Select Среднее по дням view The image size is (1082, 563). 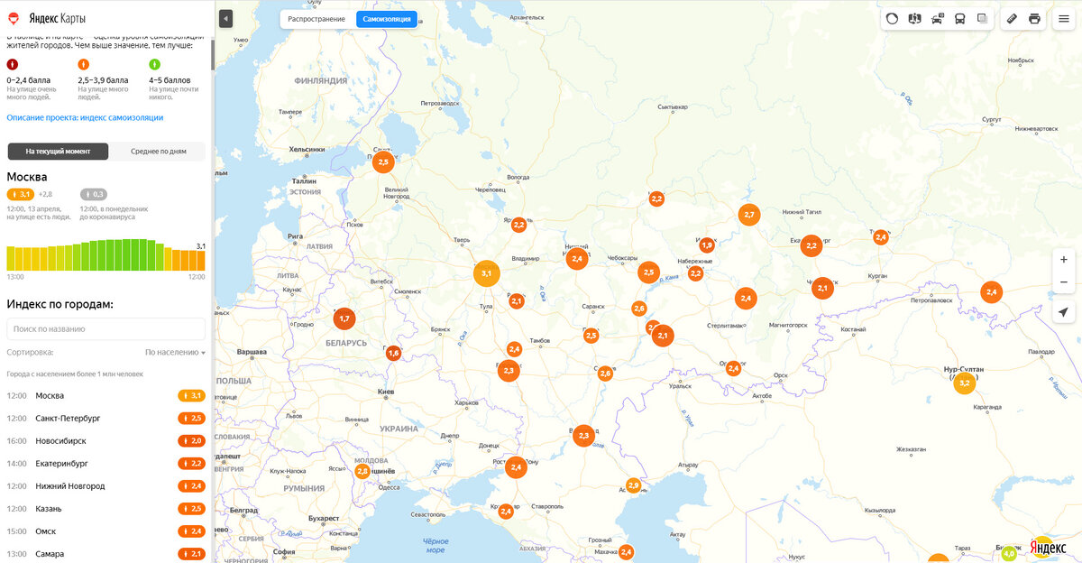click(x=158, y=151)
